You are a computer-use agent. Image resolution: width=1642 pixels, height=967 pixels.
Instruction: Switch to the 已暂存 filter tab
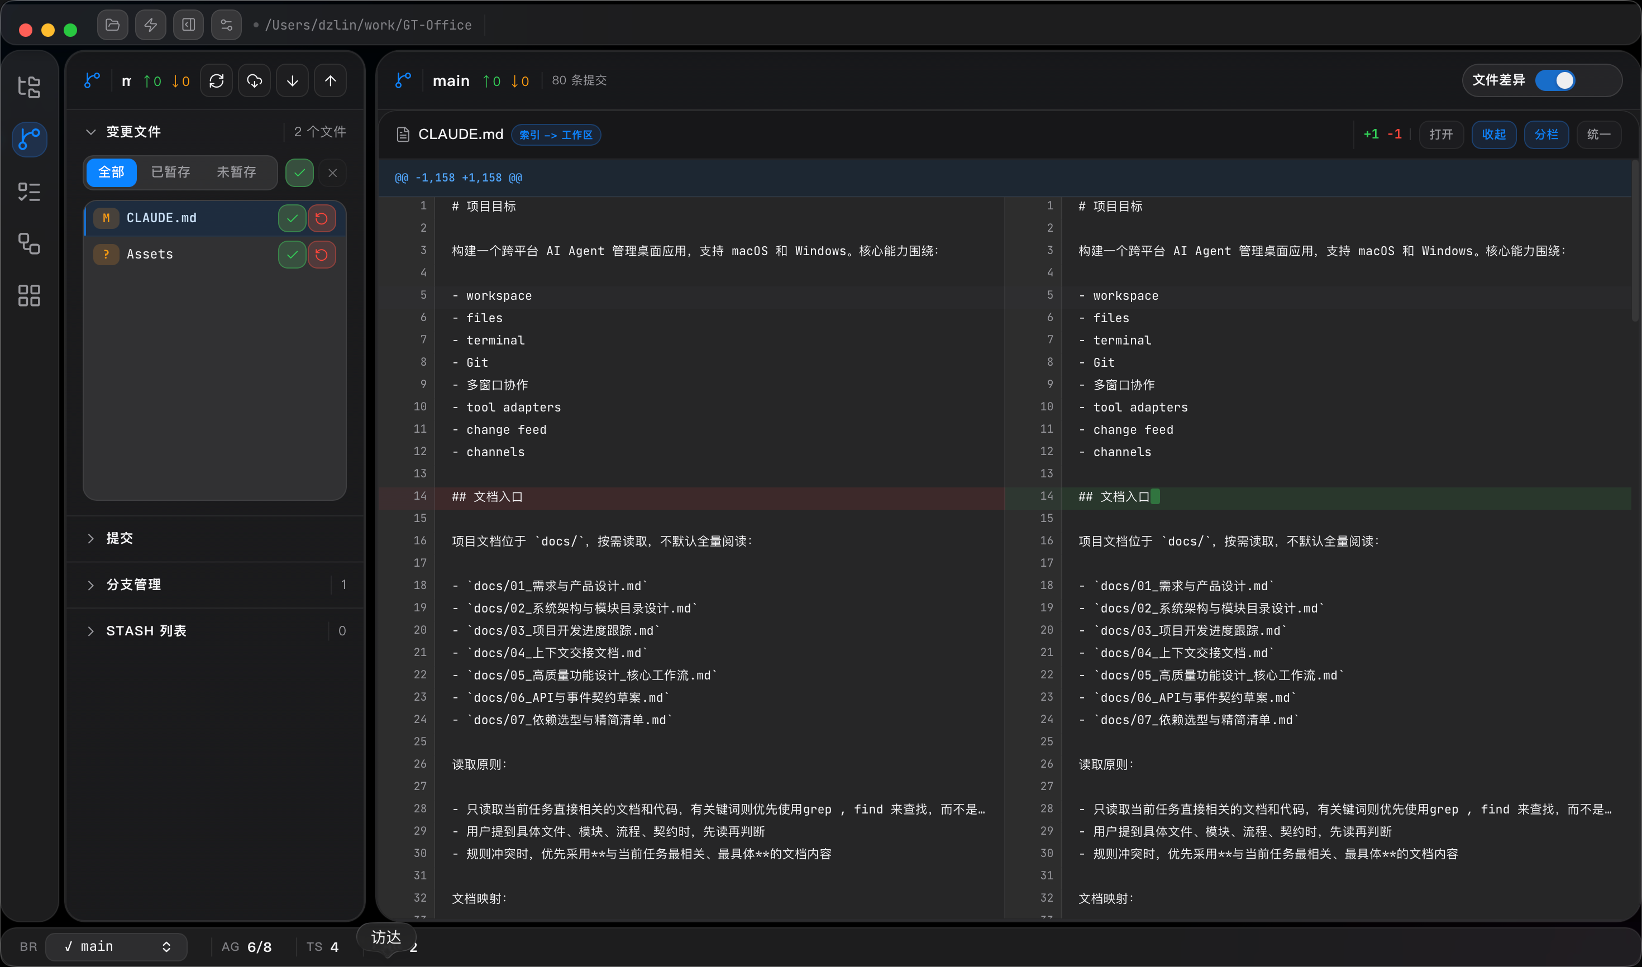point(170,172)
